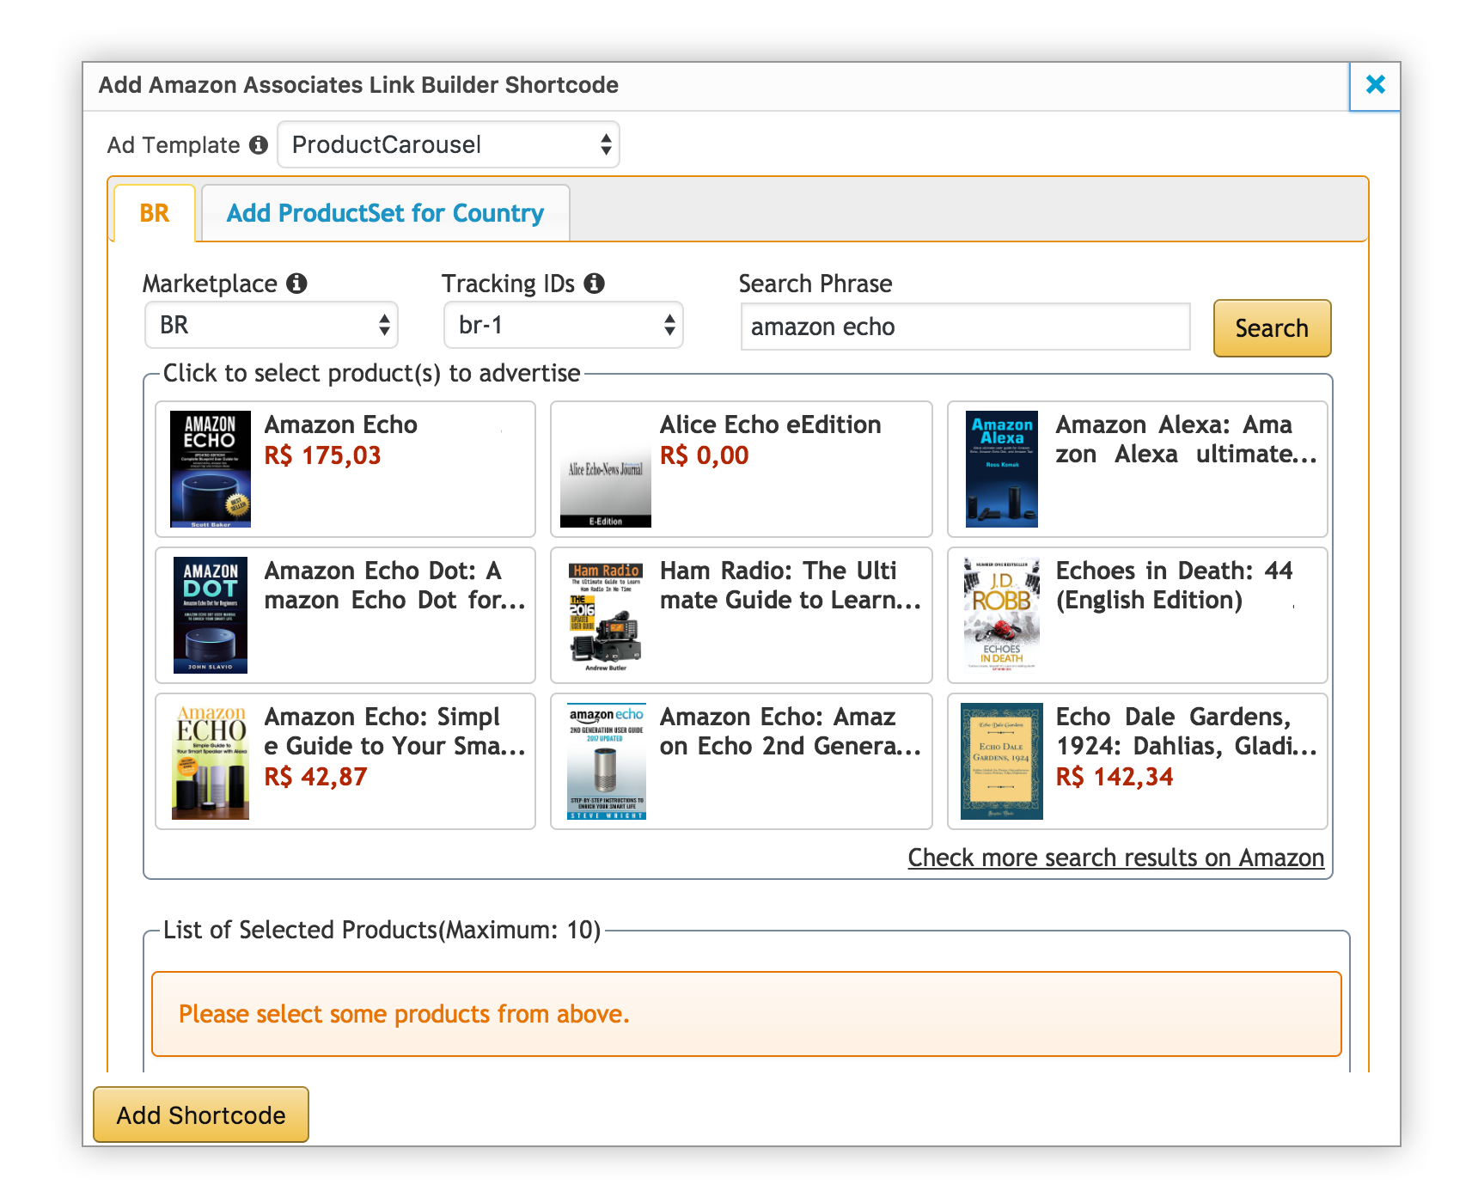The width and height of the screenshot is (1478, 1203).
Task: Click the Tracking IDs info icon
Action: coord(595,284)
